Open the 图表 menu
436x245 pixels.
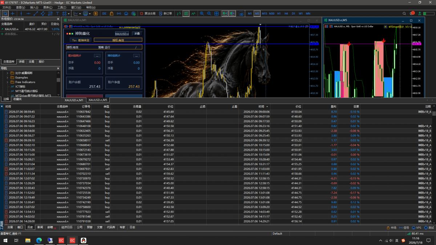point(48,7)
